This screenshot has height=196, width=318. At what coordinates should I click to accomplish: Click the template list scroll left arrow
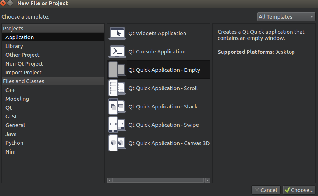click(110, 180)
